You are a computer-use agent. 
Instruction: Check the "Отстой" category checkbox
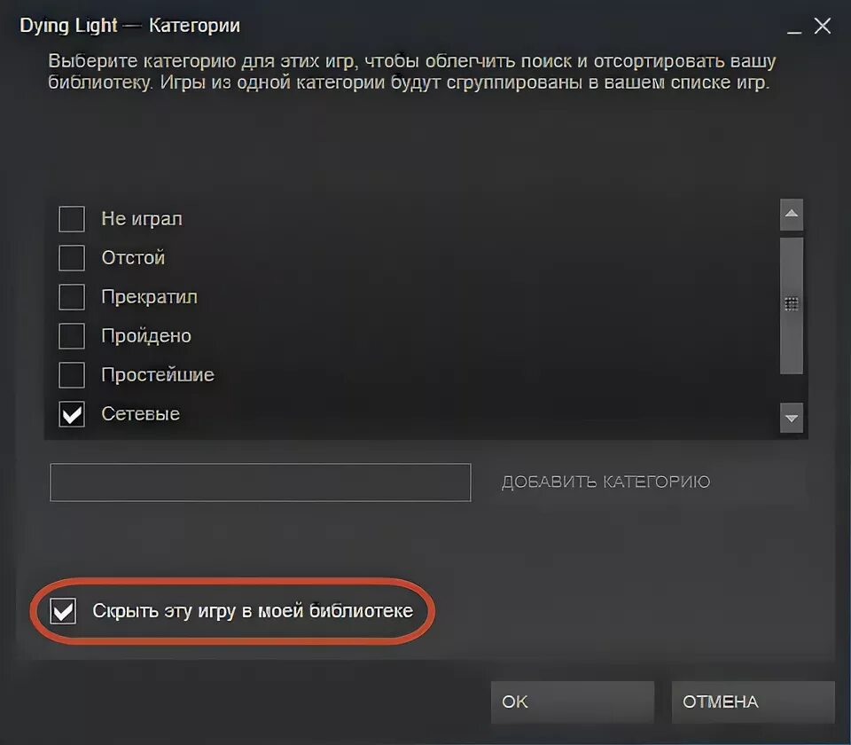pyautogui.click(x=72, y=258)
